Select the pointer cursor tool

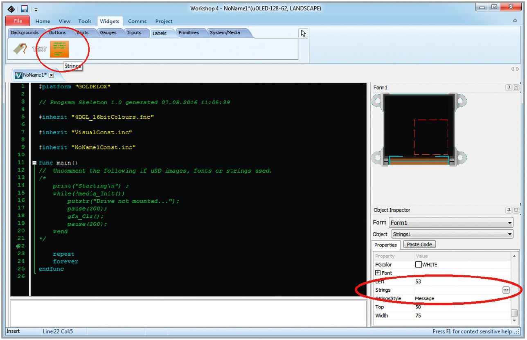303,33
